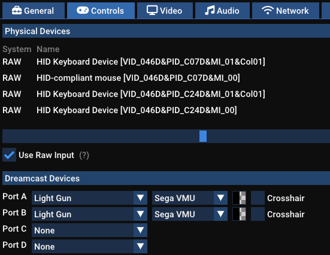Collapse the Dreamcast Devices section header

point(166,178)
